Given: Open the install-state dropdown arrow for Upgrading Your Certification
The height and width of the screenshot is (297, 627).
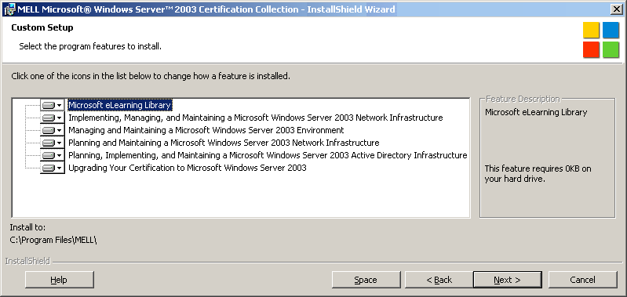Looking at the screenshot, I should coord(60,168).
